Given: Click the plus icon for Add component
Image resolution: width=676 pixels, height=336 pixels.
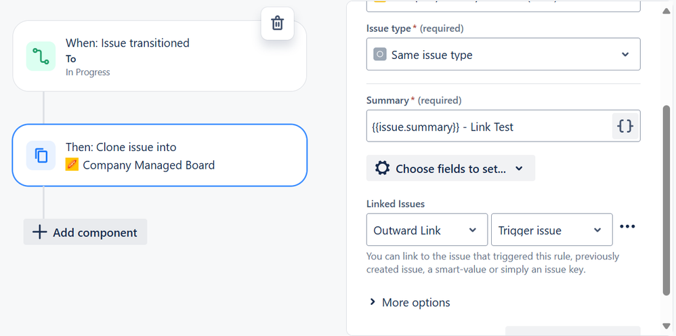Looking at the screenshot, I should coord(40,232).
